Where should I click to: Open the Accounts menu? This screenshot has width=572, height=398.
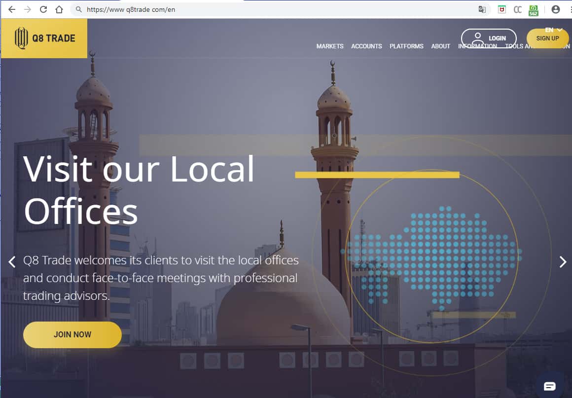pos(366,46)
